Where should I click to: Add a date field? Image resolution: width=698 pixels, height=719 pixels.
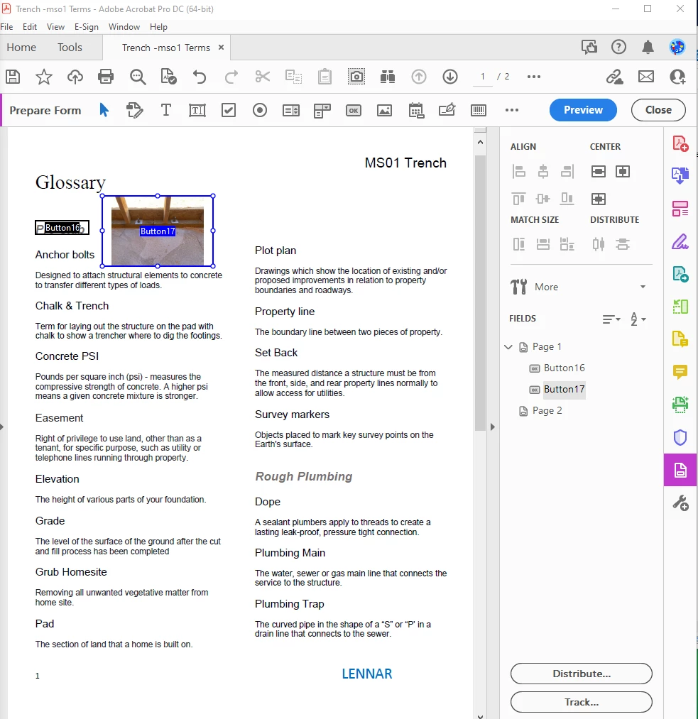[x=416, y=111]
